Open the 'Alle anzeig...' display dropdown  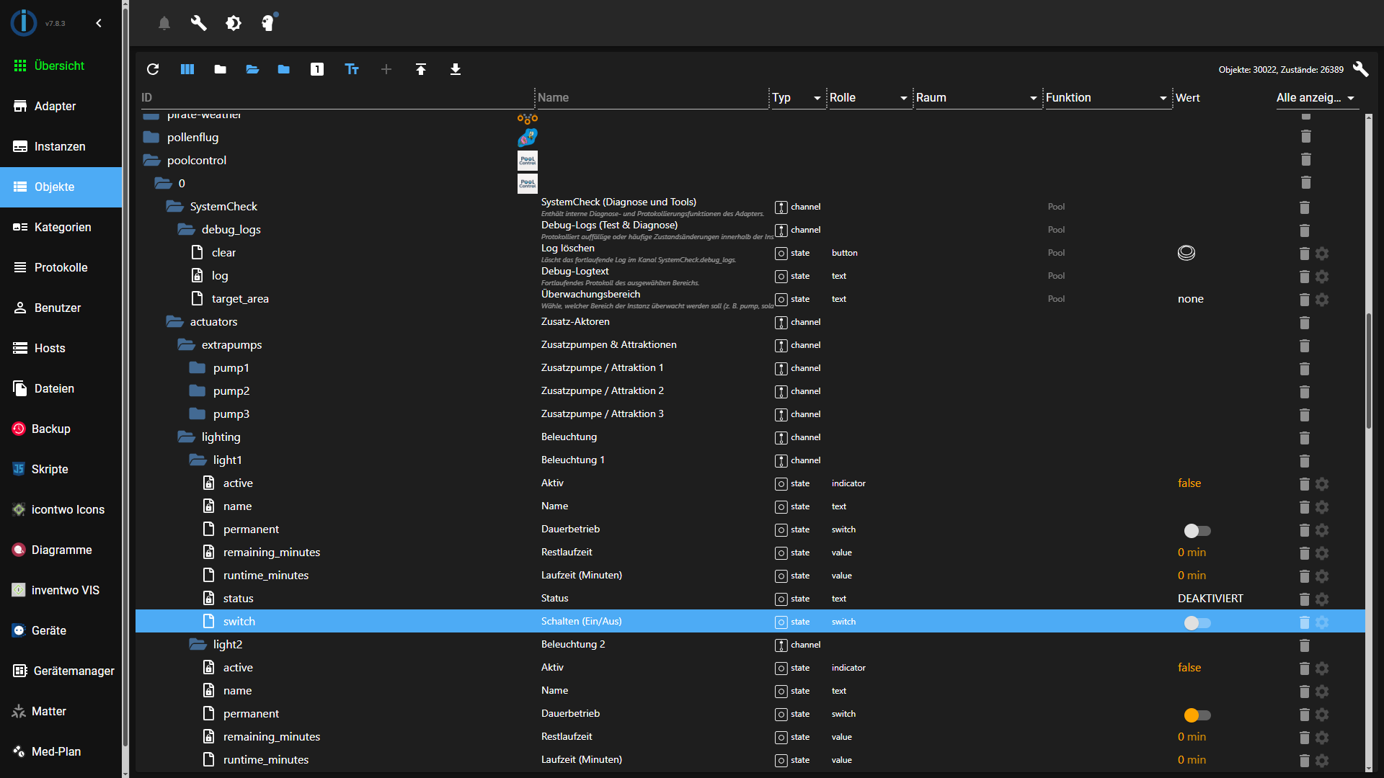[1317, 98]
